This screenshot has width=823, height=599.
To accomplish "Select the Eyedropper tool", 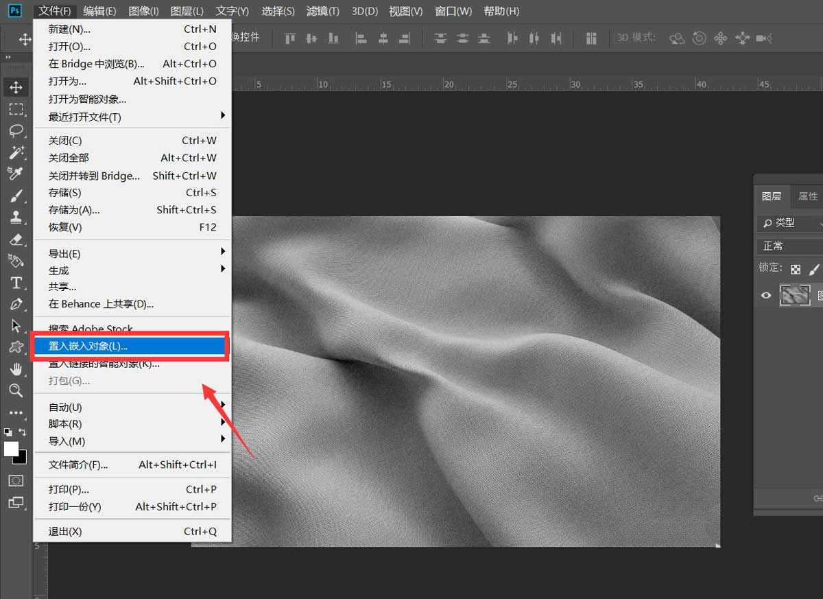I will 16,174.
